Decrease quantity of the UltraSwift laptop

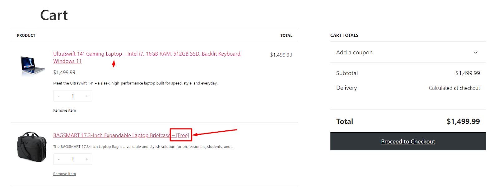pyautogui.click(x=59, y=96)
